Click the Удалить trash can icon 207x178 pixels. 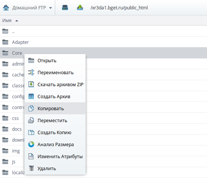(31, 168)
